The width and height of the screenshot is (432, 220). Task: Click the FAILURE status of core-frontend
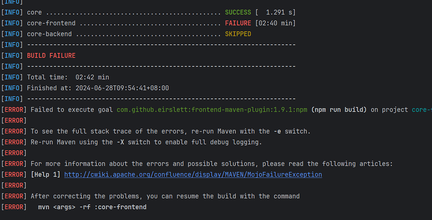click(x=238, y=23)
